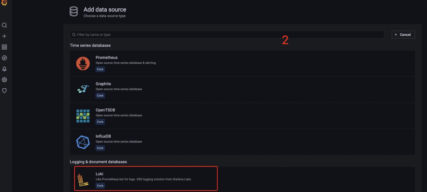This screenshot has width=427, height=192.
Task: Open the Dashboards grid icon
Action: pyautogui.click(x=4, y=47)
